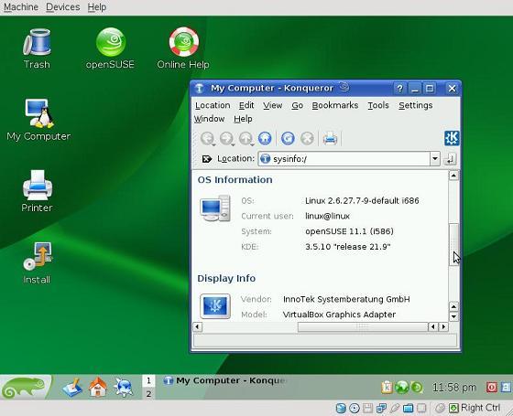Click the VirtualBox hard disk status icon
The width and height of the screenshot is (513, 416).
(341, 408)
